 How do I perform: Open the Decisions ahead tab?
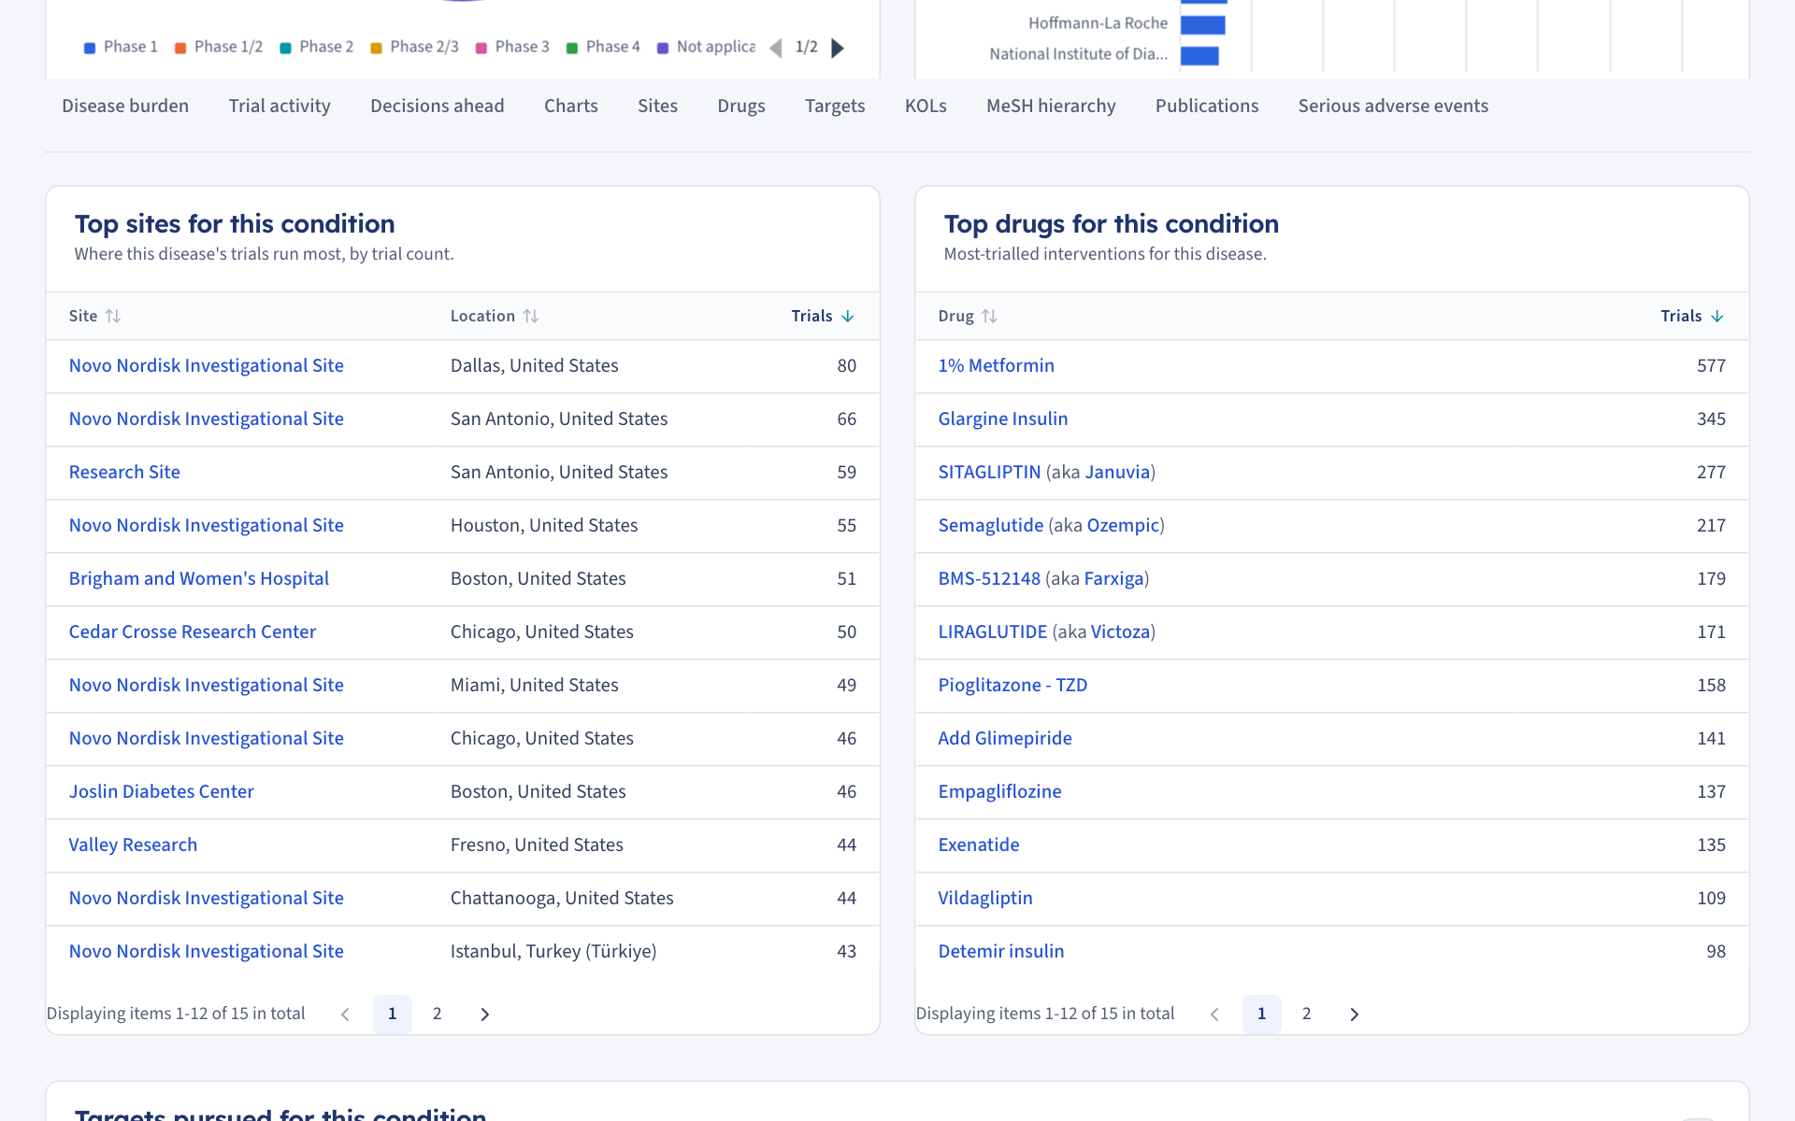coord(437,106)
